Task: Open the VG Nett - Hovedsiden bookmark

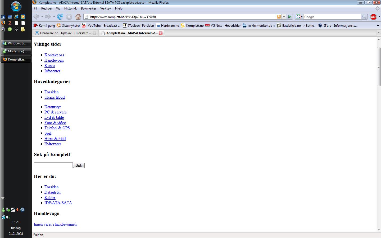Action: click(x=224, y=26)
